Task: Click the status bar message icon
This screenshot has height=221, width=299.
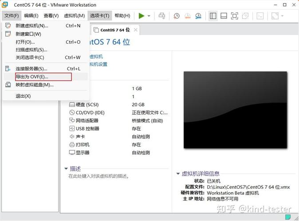Action: pos(288,217)
